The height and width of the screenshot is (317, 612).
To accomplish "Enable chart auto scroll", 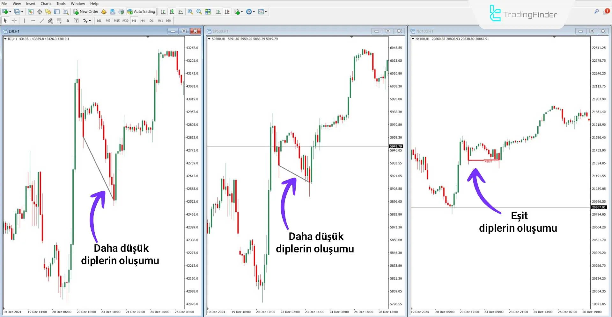I will [218, 11].
